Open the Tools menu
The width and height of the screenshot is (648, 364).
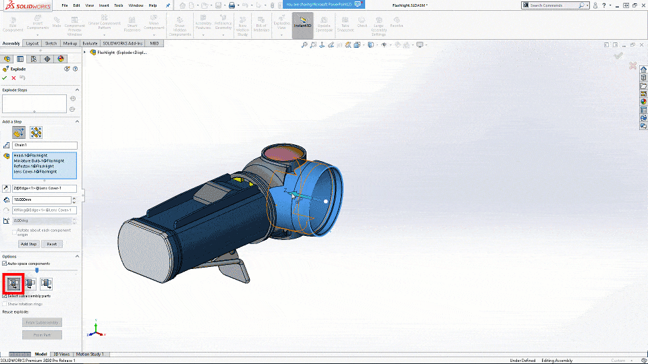pyautogui.click(x=119, y=5)
